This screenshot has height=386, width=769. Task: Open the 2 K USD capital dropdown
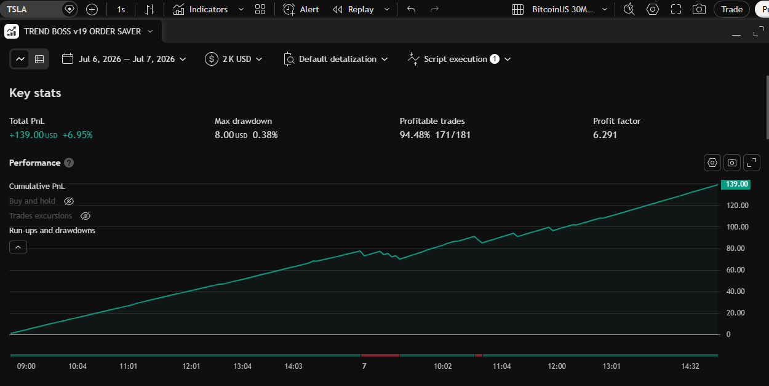tap(234, 59)
